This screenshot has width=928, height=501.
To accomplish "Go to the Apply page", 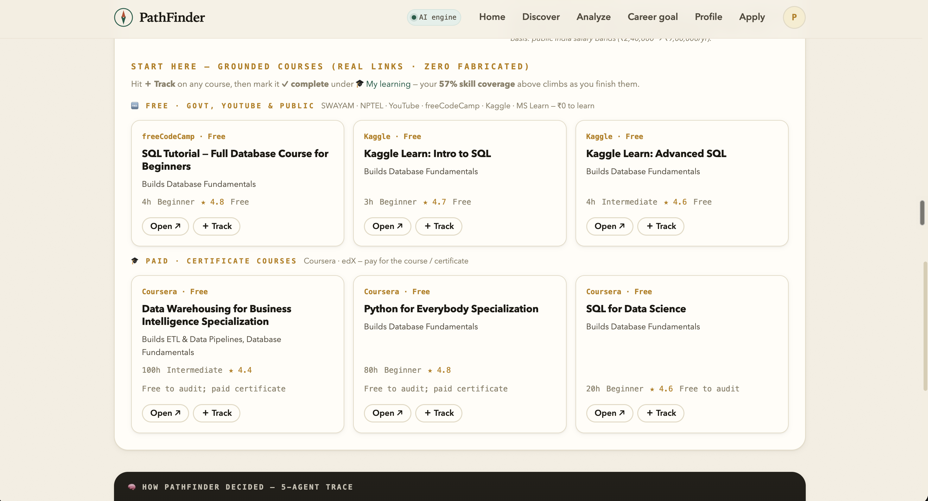I will [752, 17].
